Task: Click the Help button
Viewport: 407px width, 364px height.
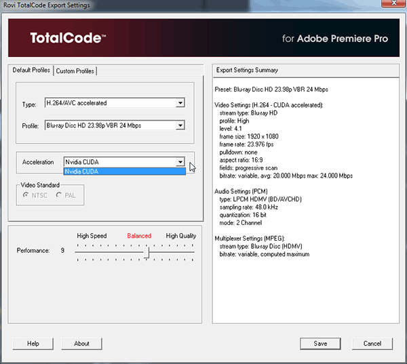Action: tap(33, 344)
